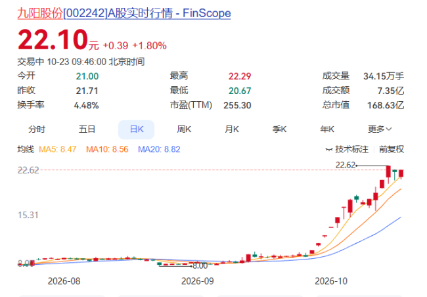Click the 今开 value 21.00

coord(87,76)
